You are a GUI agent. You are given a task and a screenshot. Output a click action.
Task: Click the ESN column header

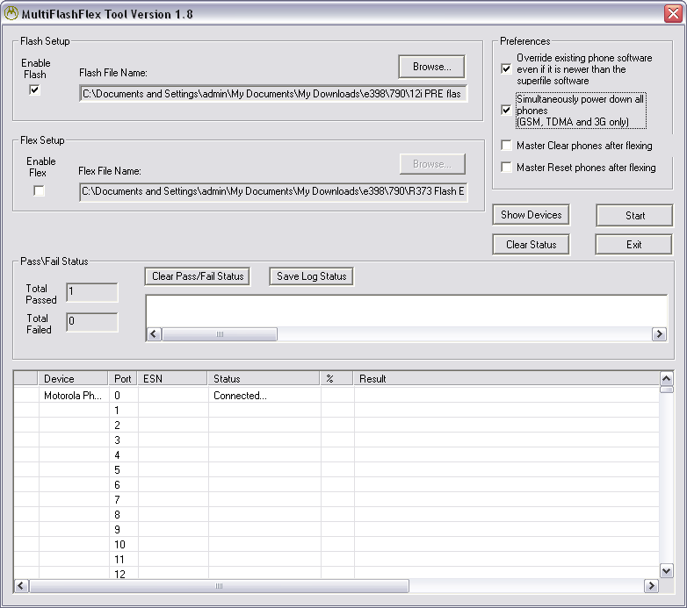pos(172,378)
